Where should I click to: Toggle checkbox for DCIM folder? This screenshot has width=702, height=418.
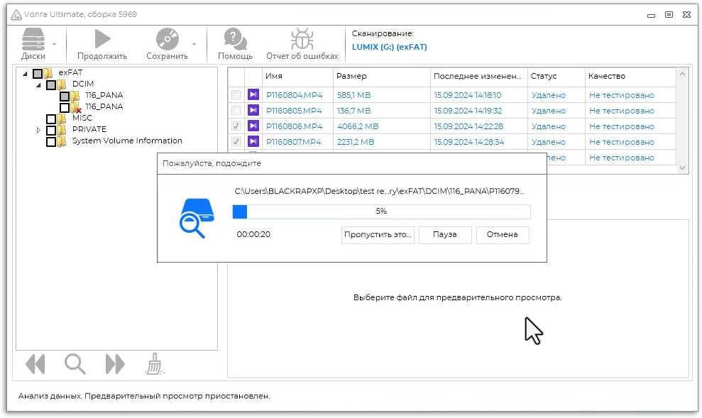[51, 84]
